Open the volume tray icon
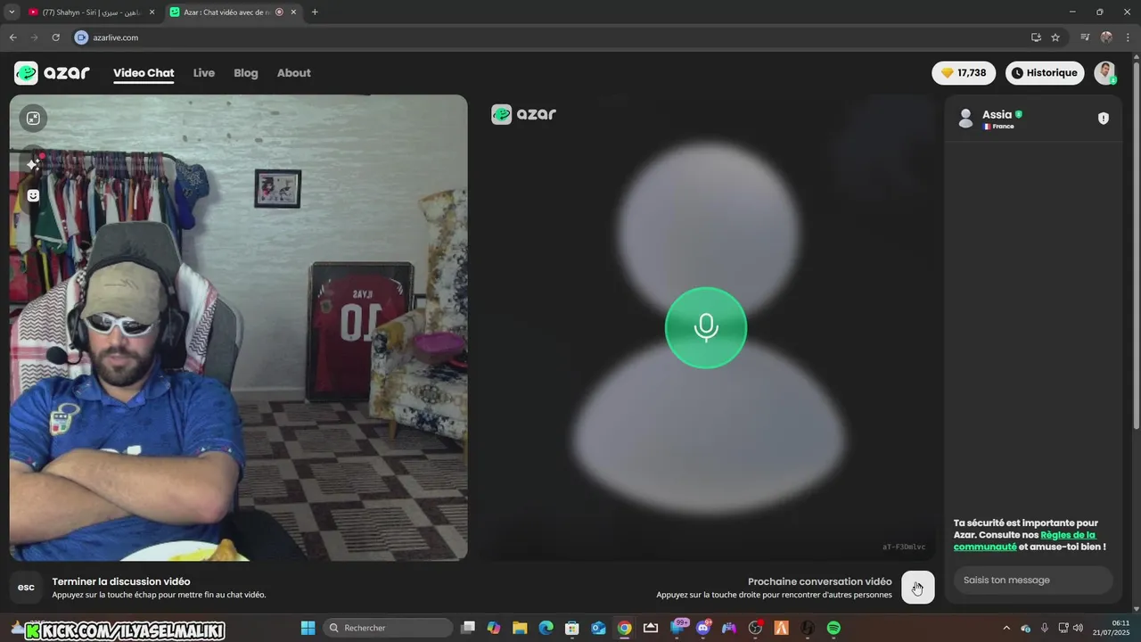 [x=1079, y=628]
